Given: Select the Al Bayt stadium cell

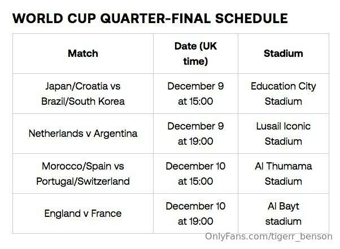Looking at the screenshot, I should pos(283,214).
